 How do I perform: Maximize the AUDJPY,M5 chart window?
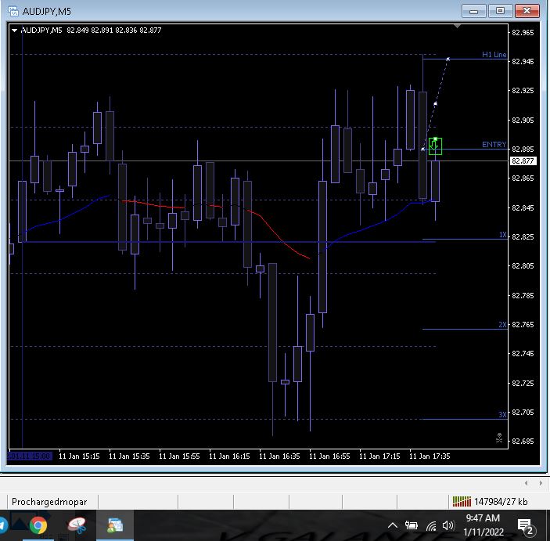500,11
